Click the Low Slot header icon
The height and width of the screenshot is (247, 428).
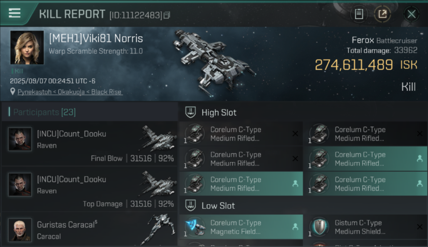click(191, 206)
